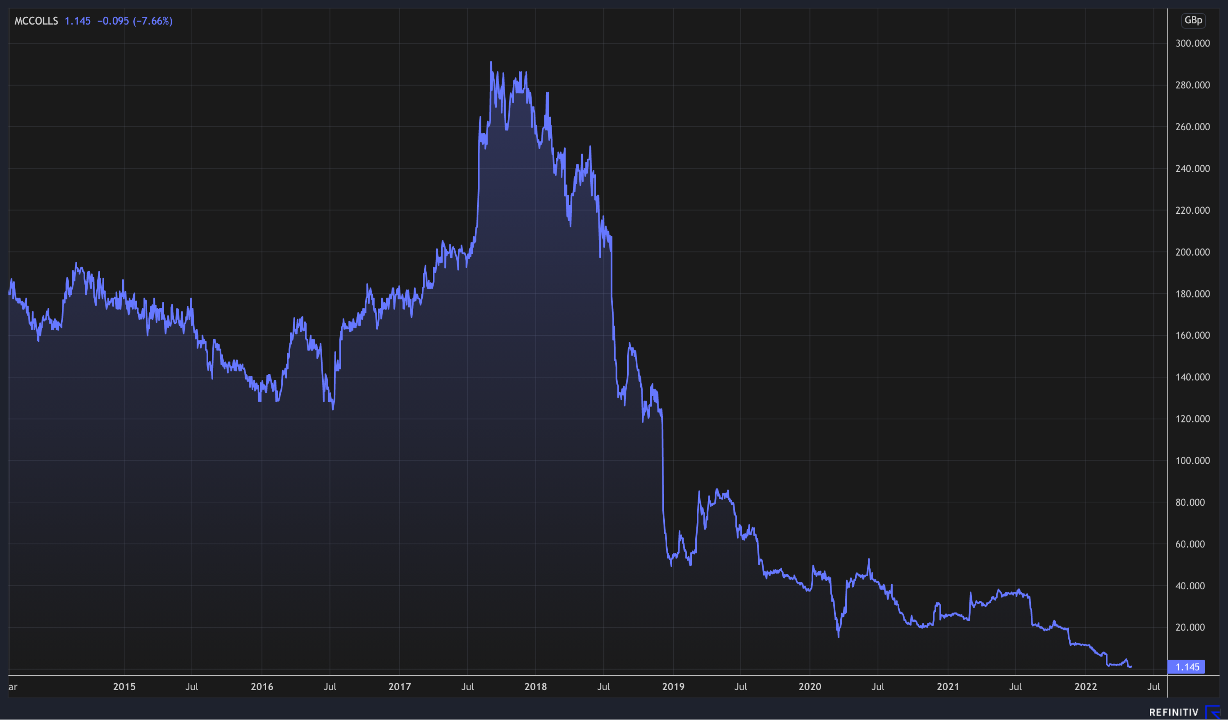Click the 240.000 price axis label
Screen dimensions: 1228x720
(1192, 168)
